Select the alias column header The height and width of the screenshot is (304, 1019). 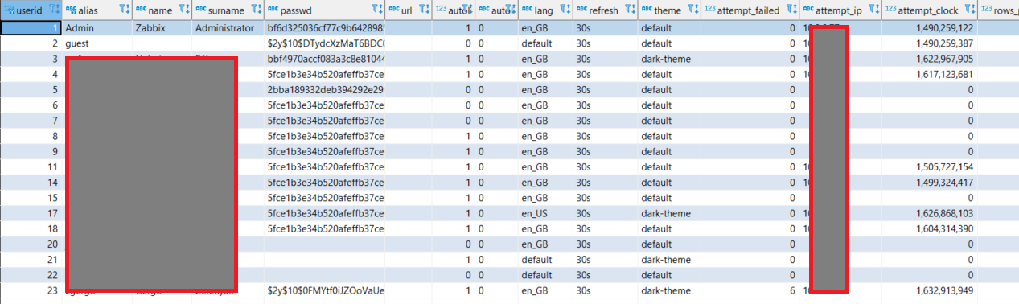click(97, 10)
